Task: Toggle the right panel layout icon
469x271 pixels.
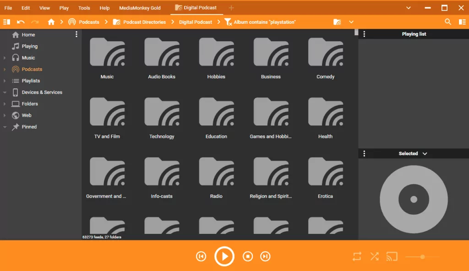Action: click(x=462, y=22)
